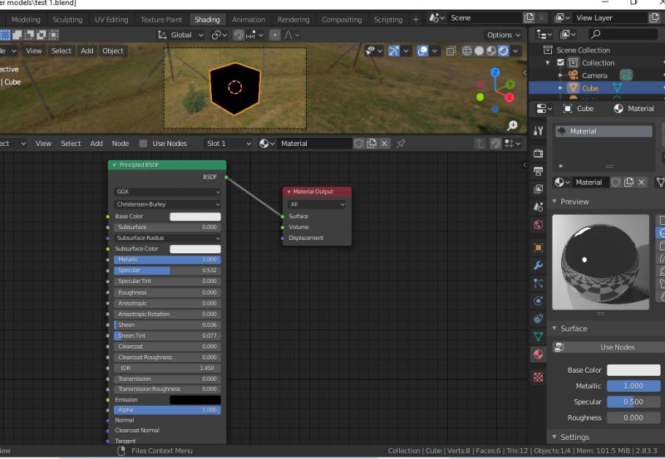Open Christensen-Burley subsurface method dropdown
The image size is (665, 459).
coord(167,204)
